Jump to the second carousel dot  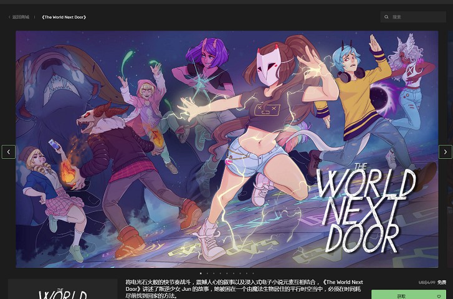[207, 273]
